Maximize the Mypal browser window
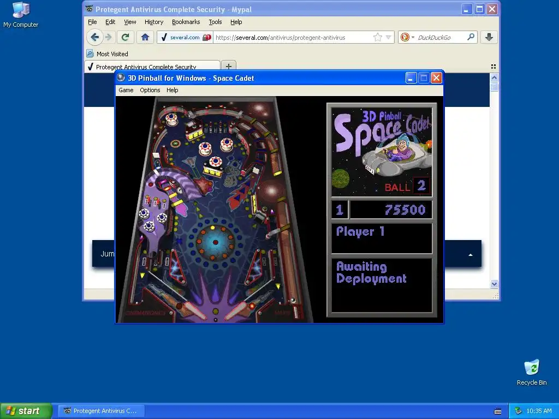This screenshot has height=419, width=559. coord(479,9)
